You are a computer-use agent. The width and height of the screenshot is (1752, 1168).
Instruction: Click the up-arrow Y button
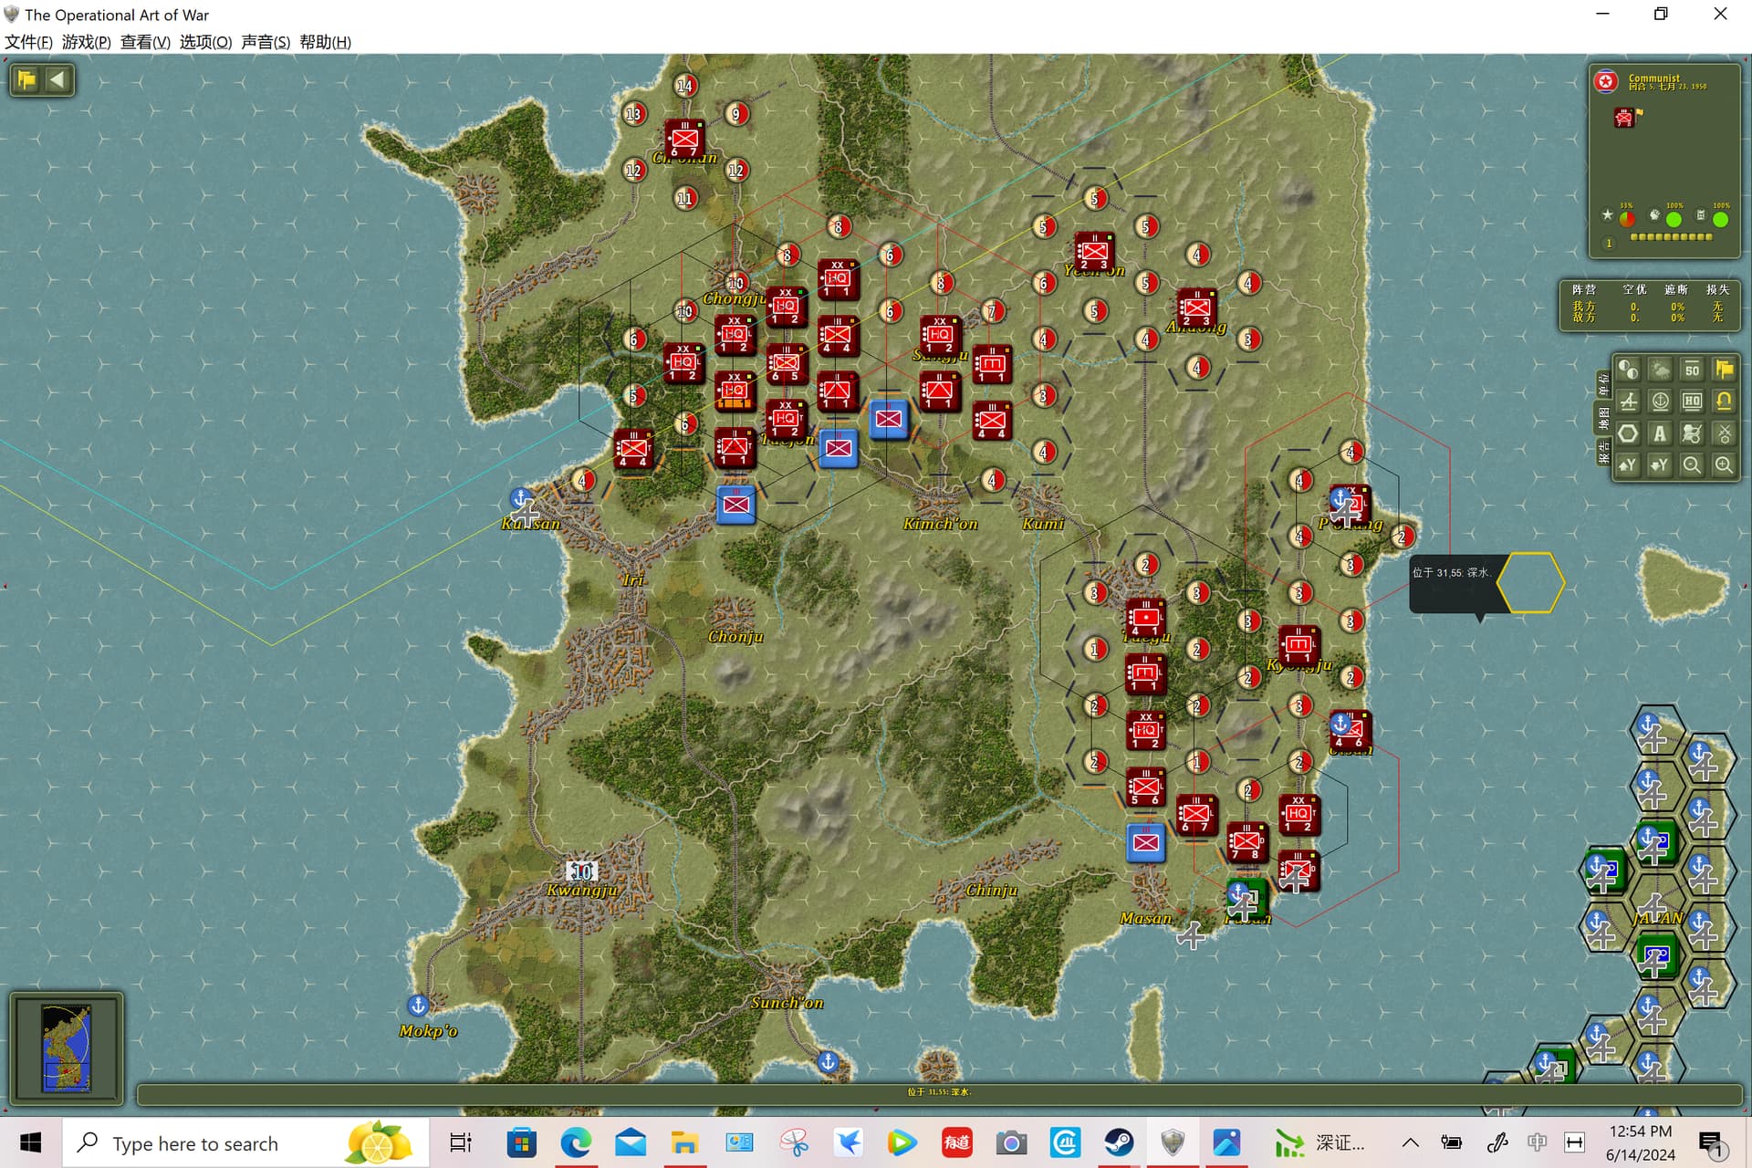1628,465
